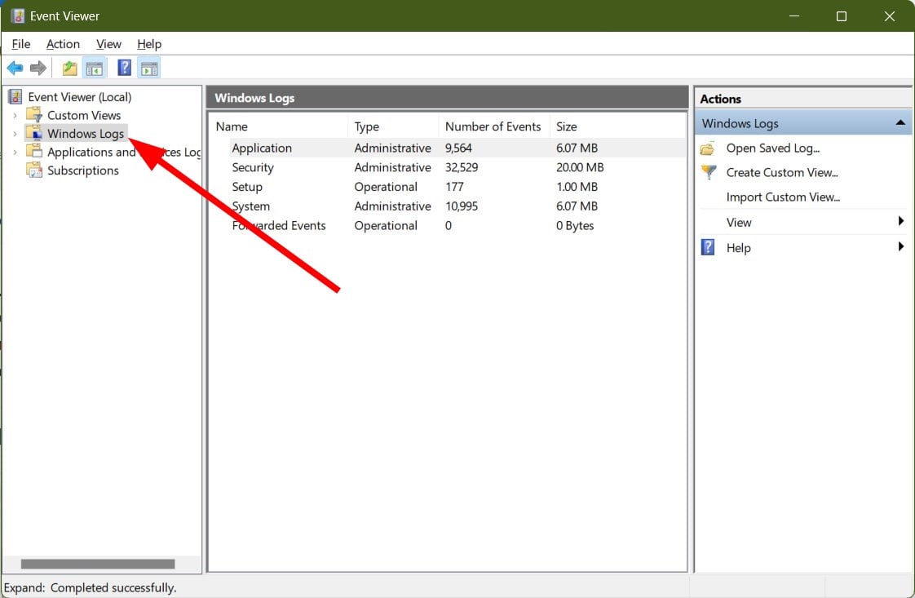915x598 pixels.
Task: Toggle Show/Hide Action Pane toolbar icon
Action: [x=149, y=69]
